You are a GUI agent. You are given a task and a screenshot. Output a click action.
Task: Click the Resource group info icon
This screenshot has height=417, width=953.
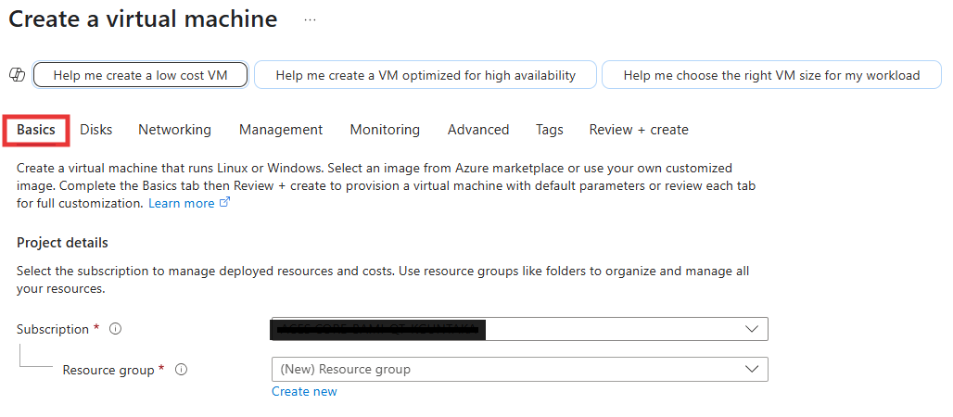point(181,370)
